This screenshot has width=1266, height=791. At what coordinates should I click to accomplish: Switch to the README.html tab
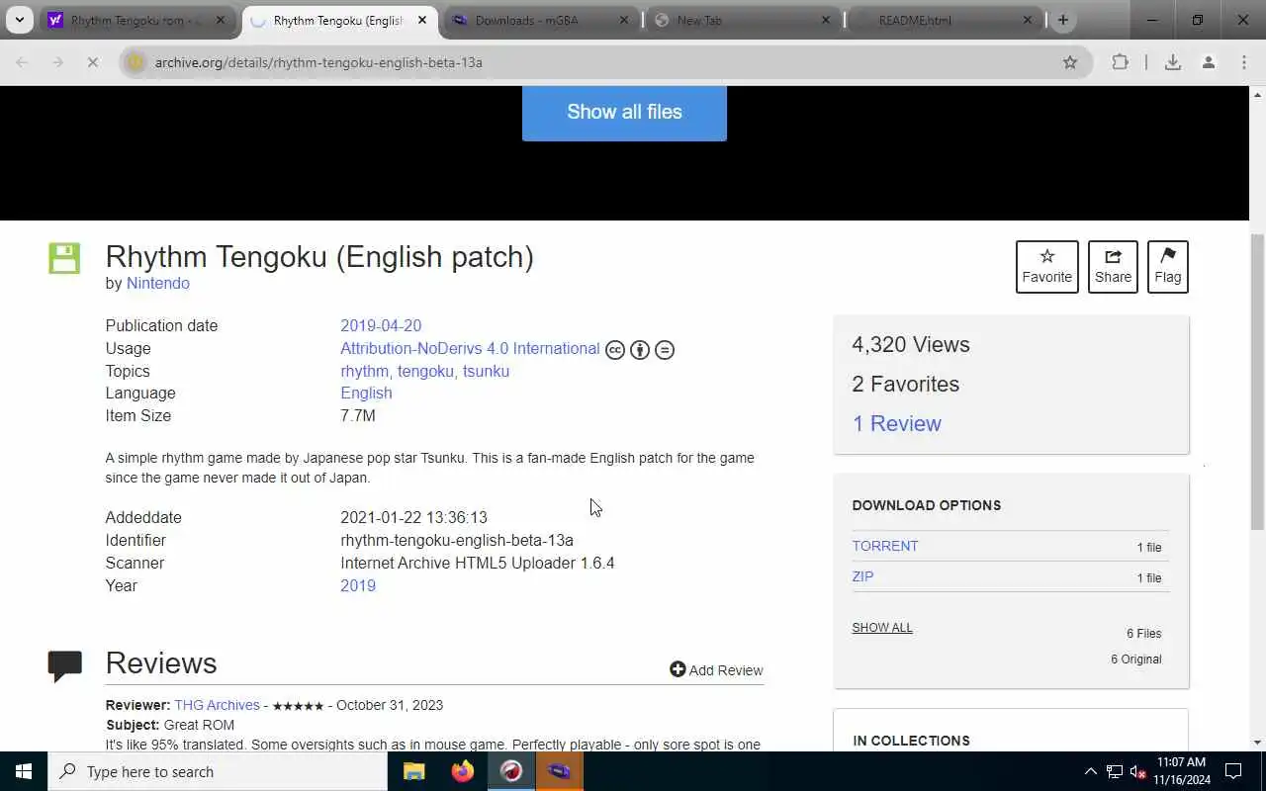945,20
